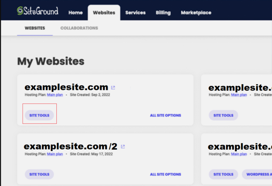Open the Services menu tab
The width and height of the screenshot is (272, 186).
[x=135, y=13]
